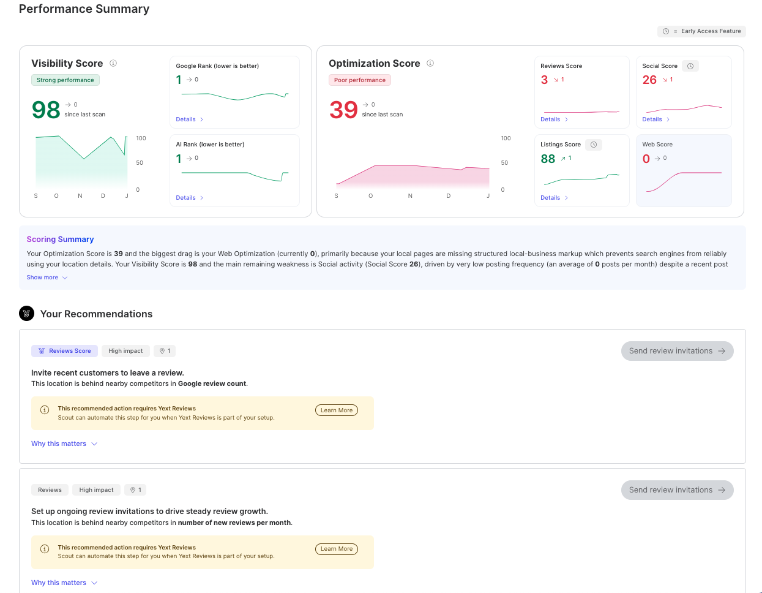Click the Visibility Score info icon
Screen dimensions: 762x593
coord(113,63)
